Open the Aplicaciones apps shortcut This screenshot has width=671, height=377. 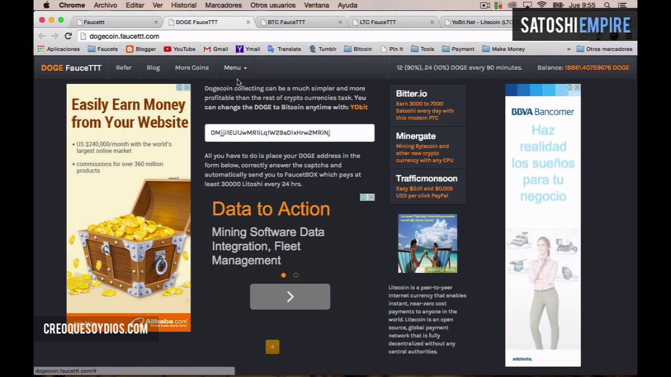pyautogui.click(x=59, y=49)
